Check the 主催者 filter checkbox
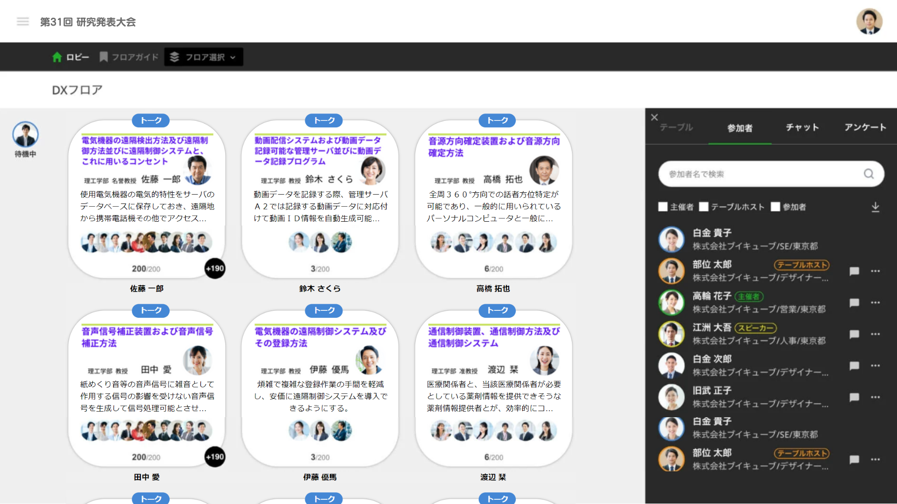897x504 pixels. click(x=662, y=207)
